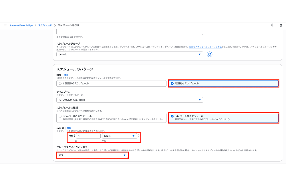
Task: Open the hours unit dropdown
Action: 120,136
